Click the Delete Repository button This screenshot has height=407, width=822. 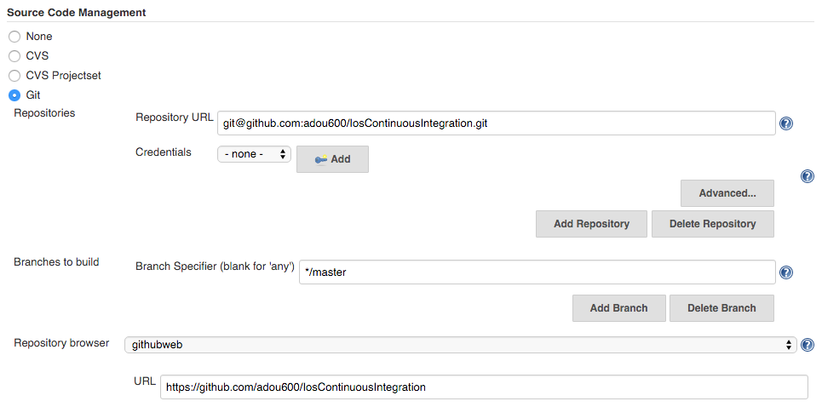(x=712, y=224)
